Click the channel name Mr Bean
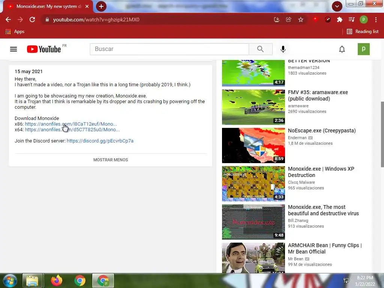The width and height of the screenshot is (384, 288). pos(295,259)
